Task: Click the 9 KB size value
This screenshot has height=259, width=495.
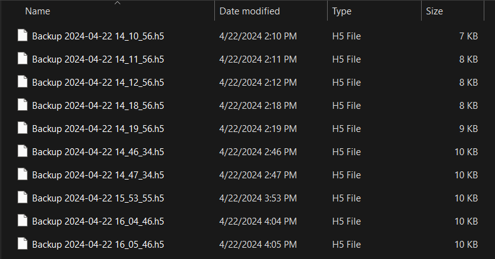Action: 469,129
